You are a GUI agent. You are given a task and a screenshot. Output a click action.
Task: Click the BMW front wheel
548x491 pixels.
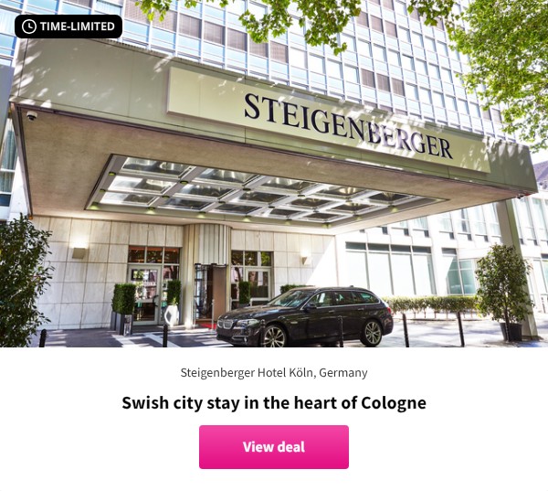pos(274,336)
